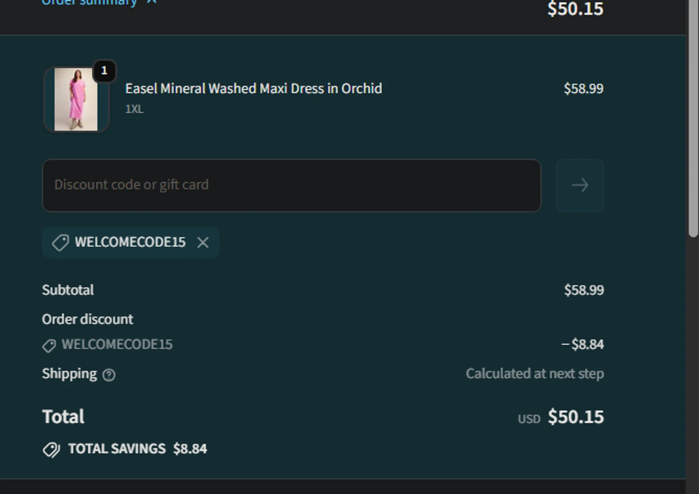Click the Total Savings double-tag icon
699x494 pixels.
tap(51, 450)
